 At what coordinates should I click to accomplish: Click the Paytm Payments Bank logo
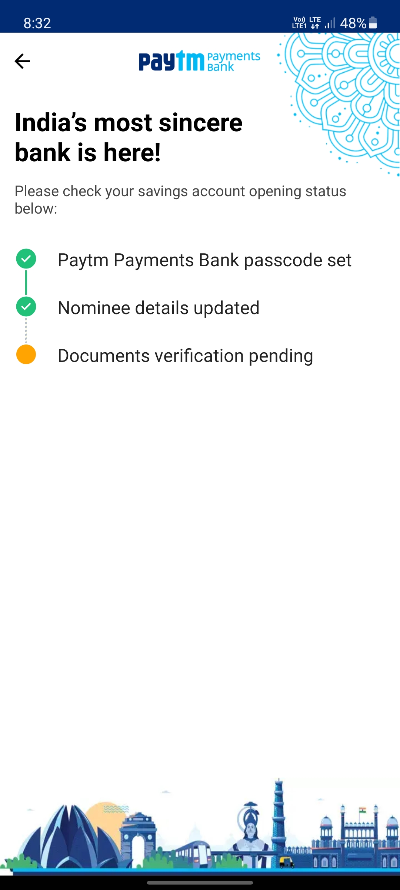pos(199,61)
